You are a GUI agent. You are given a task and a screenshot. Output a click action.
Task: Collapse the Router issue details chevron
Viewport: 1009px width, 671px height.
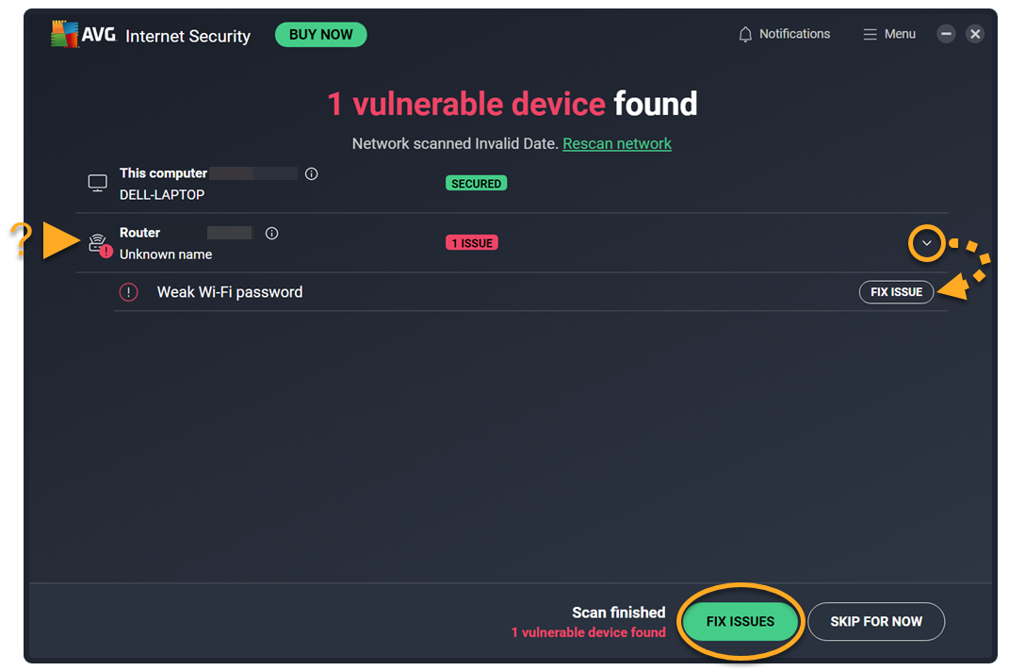click(x=926, y=243)
